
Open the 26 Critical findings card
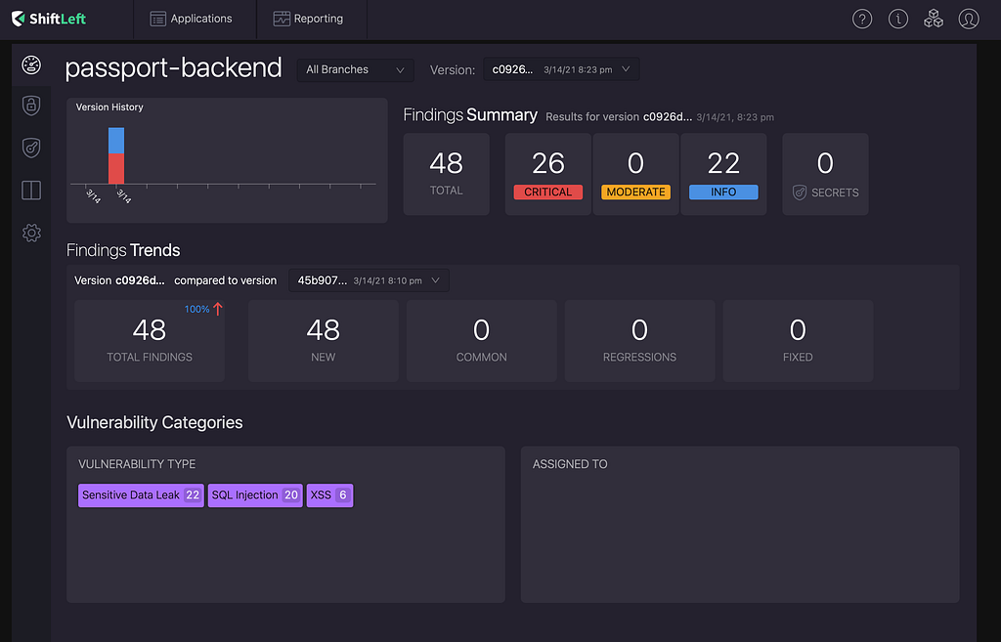(x=547, y=174)
